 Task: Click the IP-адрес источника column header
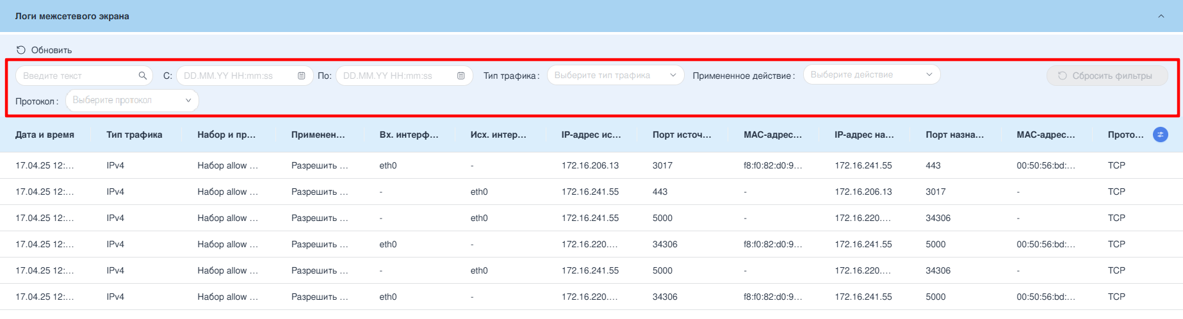pyautogui.click(x=591, y=135)
